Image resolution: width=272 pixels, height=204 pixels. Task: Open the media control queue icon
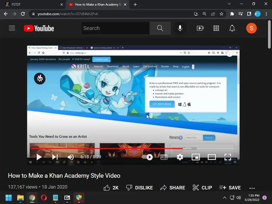[x=240, y=14]
